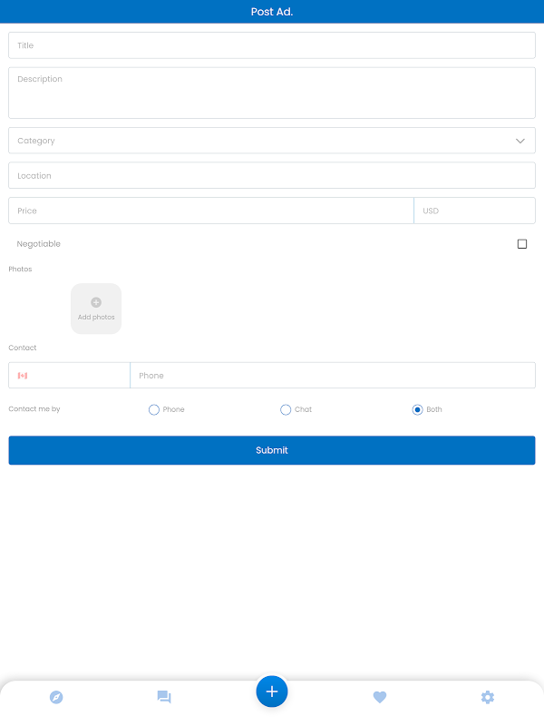
Task: Open the explore compass icon
Action: click(x=56, y=697)
